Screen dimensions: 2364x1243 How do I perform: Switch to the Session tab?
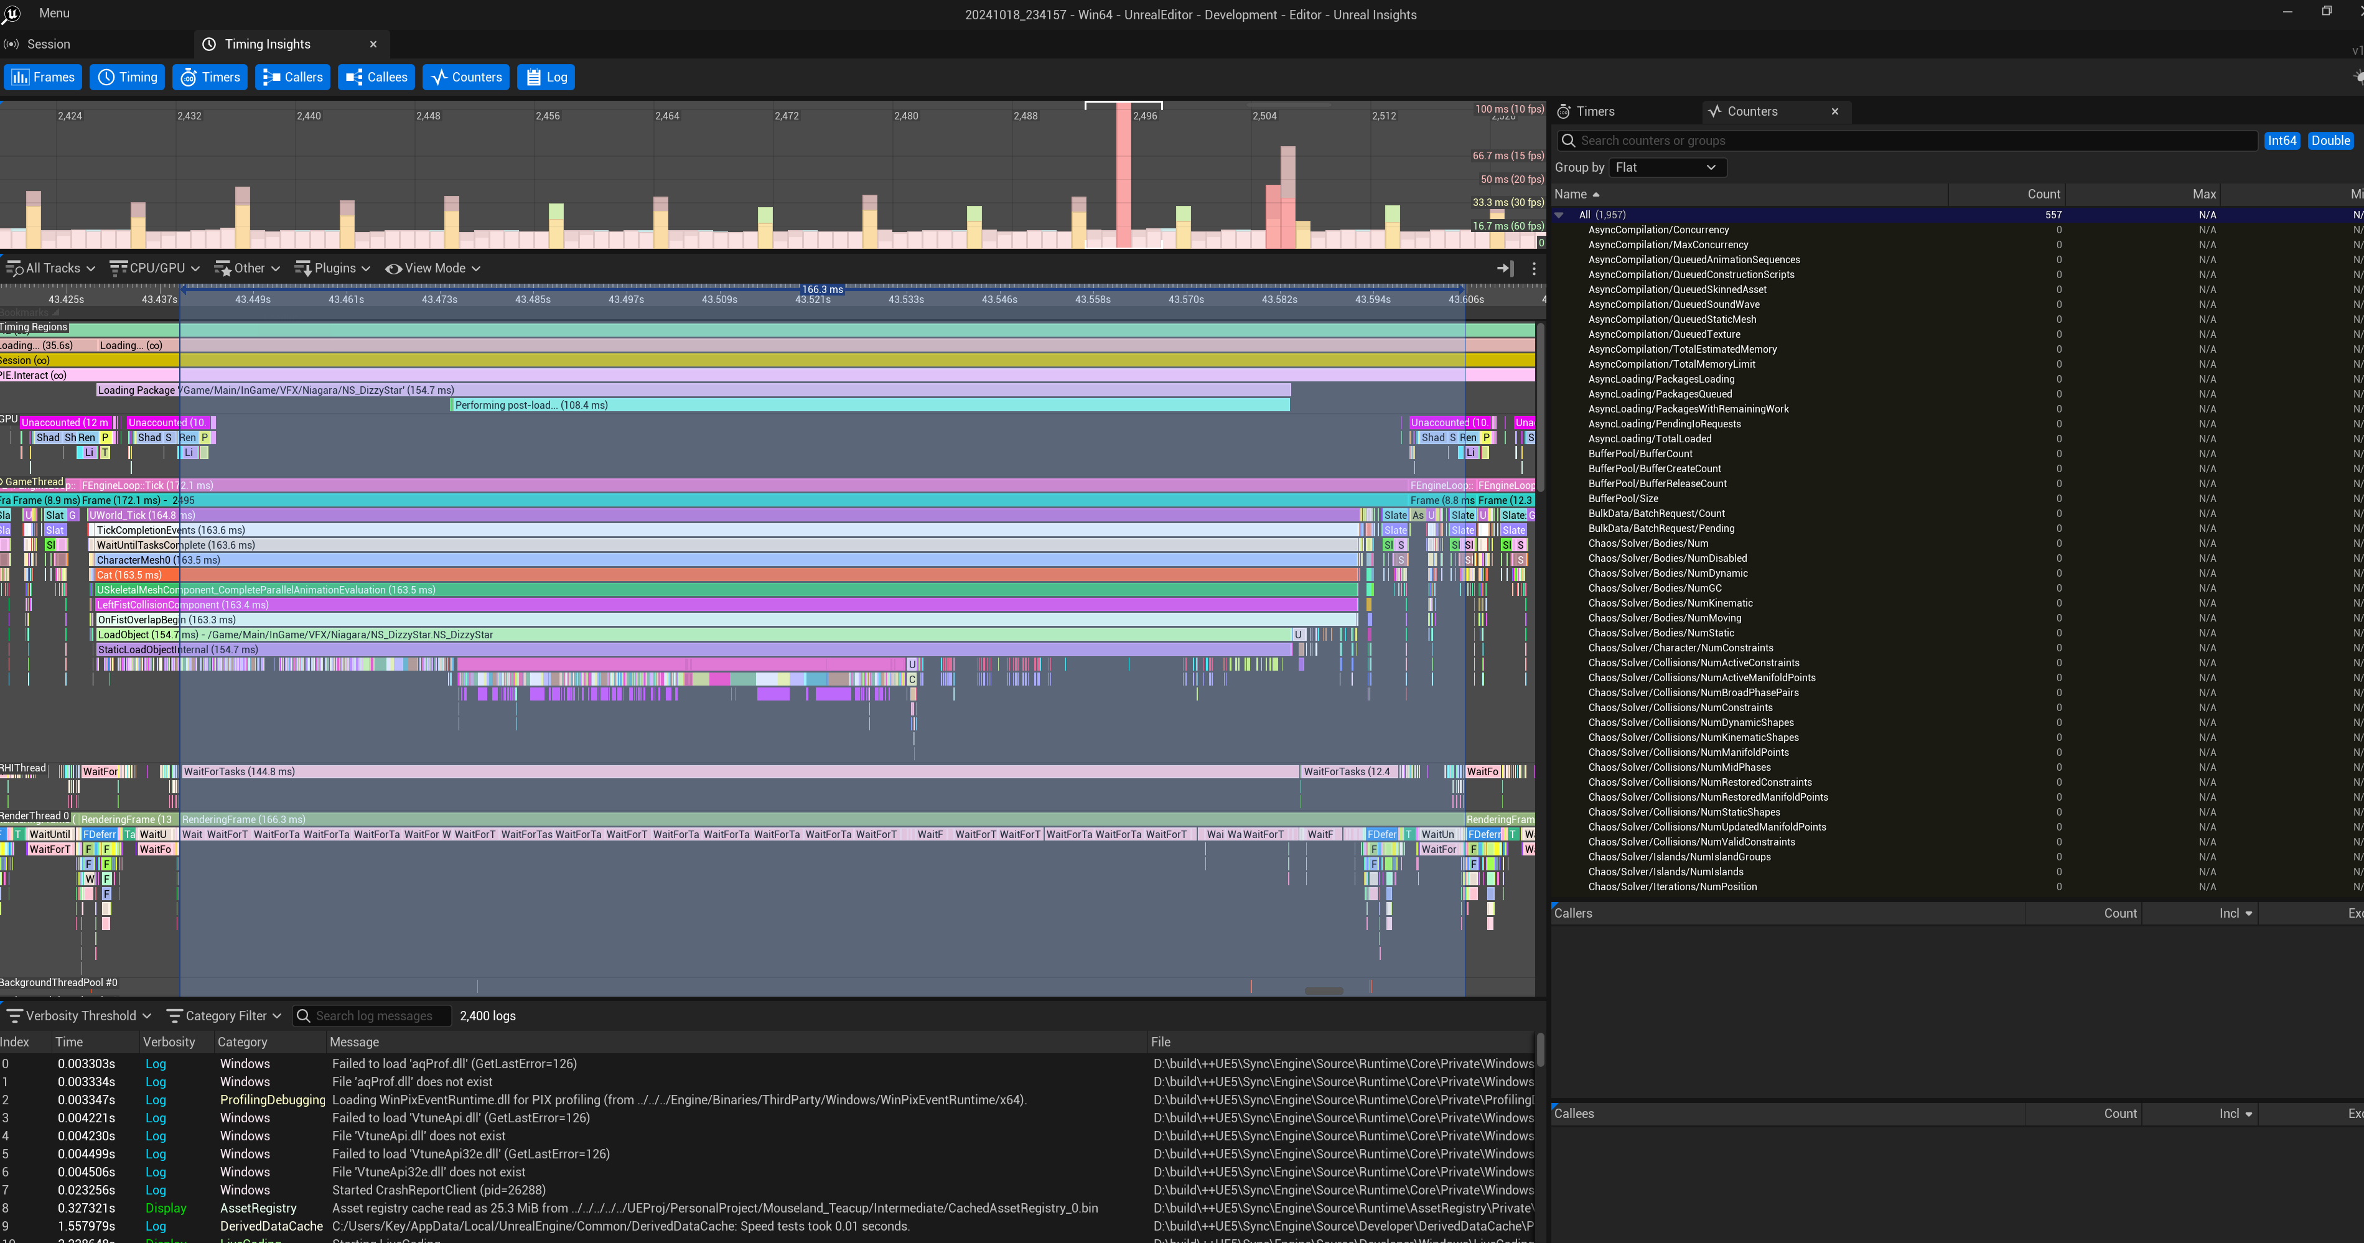coord(48,44)
